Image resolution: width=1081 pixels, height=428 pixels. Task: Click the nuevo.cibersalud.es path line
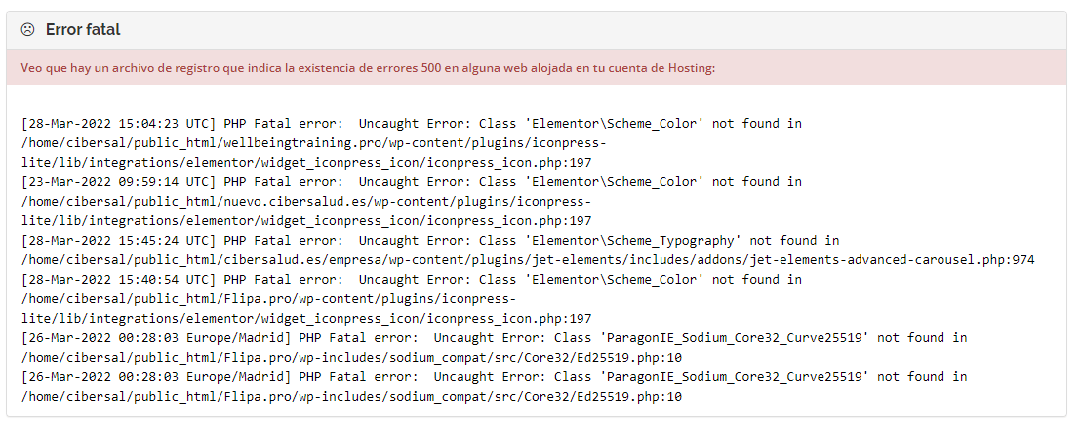pos(306,202)
